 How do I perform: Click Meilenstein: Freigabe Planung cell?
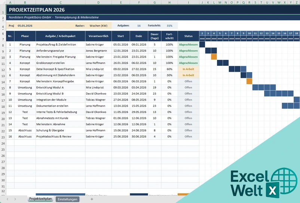click(61, 57)
